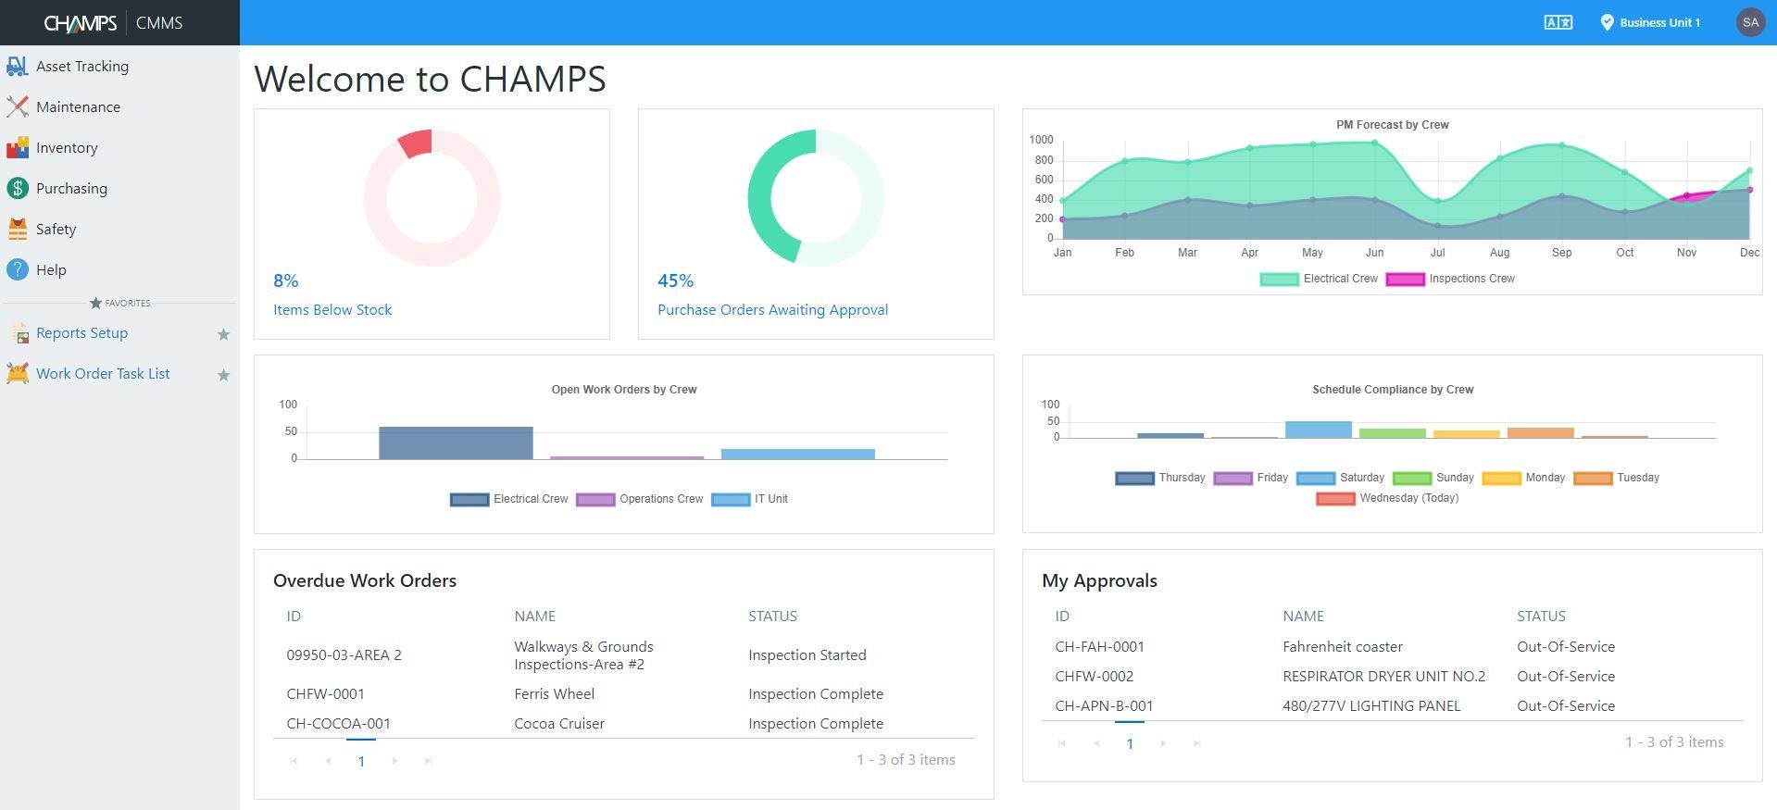The image size is (1777, 810).
Task: Open the language translation icon
Action: tap(1558, 22)
